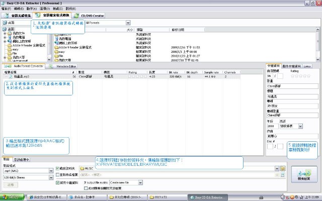Uncheck the output folder checkbox
The image size is (322, 201).
coord(57,168)
